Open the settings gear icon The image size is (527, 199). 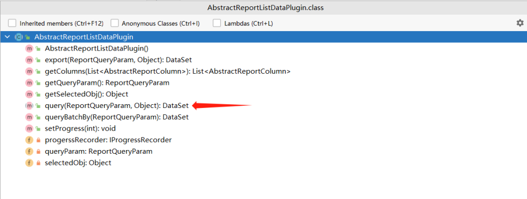(520, 23)
